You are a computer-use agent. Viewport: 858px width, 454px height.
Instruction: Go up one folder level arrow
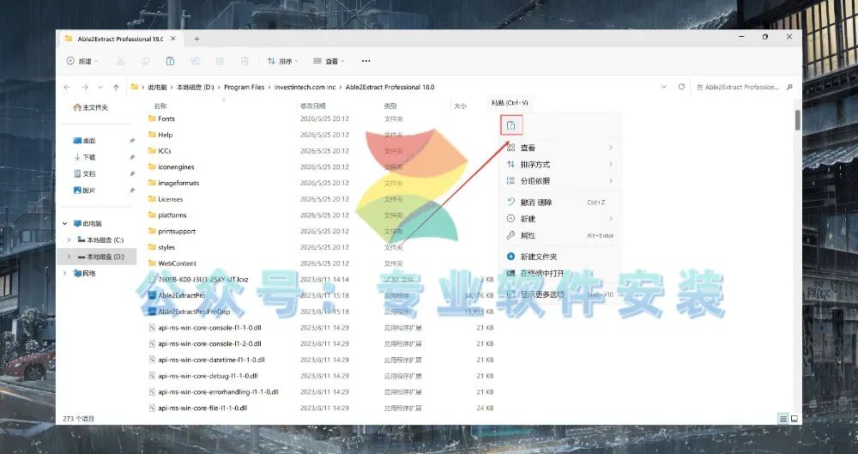(116, 87)
